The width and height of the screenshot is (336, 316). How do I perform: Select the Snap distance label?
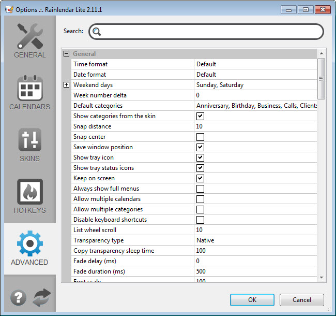tap(93, 126)
